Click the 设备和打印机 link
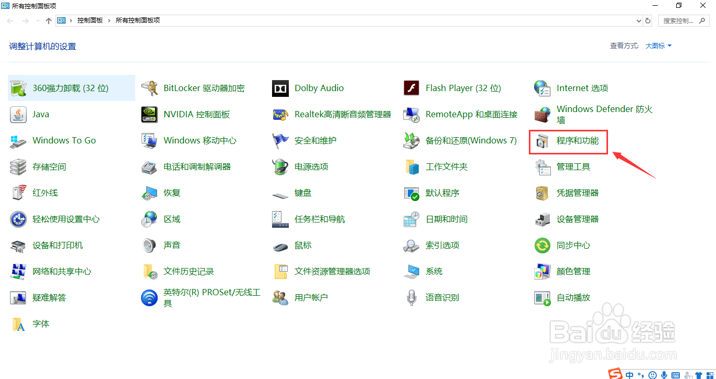Viewport: 716px width, 379px height. click(x=57, y=245)
